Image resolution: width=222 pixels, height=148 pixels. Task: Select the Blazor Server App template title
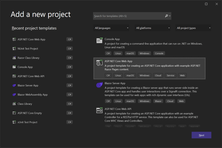(115, 83)
